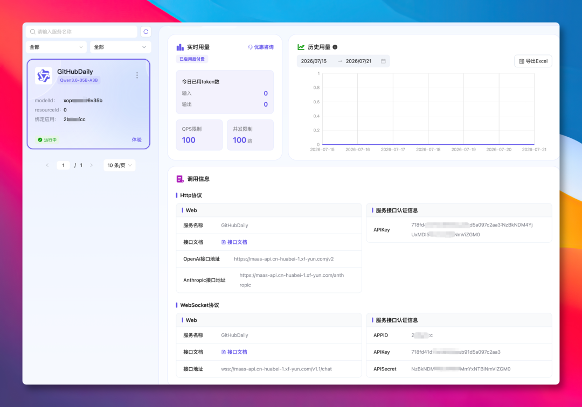Image resolution: width=582 pixels, height=407 pixels.
Task: Click 导出Excel button
Action: (533, 61)
